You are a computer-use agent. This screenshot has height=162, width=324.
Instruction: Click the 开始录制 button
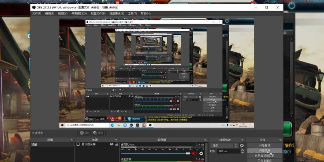coord(265,150)
